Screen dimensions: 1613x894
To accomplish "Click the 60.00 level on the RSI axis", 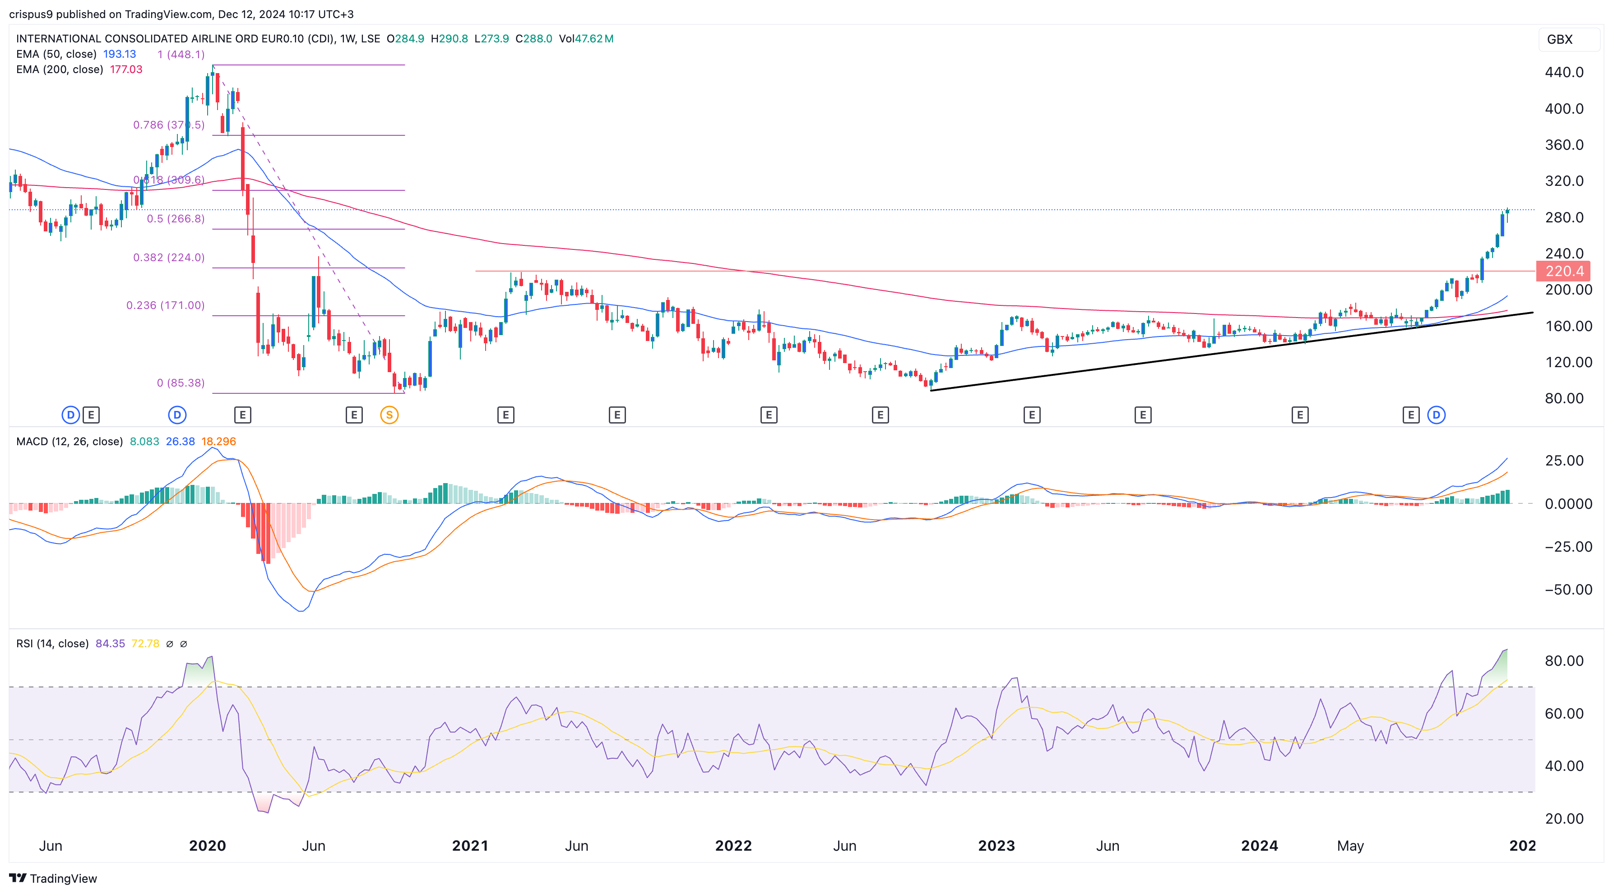I will tap(1564, 714).
